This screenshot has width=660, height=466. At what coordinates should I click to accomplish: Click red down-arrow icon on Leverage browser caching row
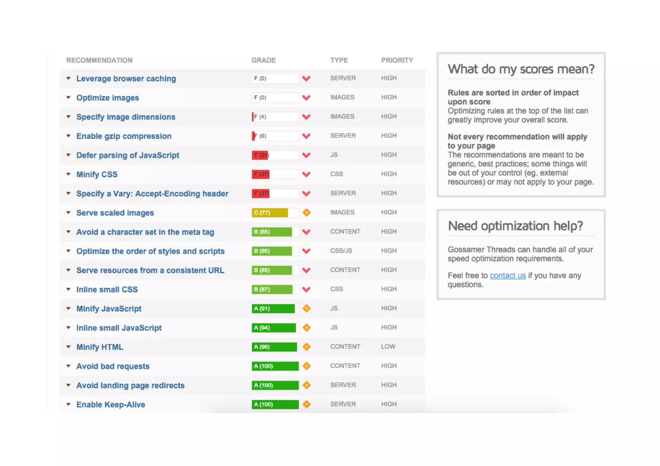coord(306,78)
